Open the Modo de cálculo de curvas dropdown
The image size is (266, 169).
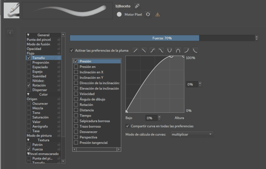tap(192, 134)
